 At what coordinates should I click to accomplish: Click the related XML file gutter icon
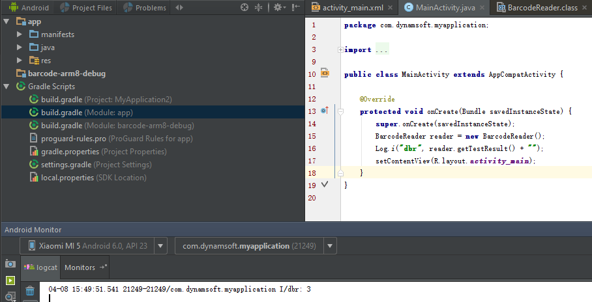pyautogui.click(x=325, y=74)
